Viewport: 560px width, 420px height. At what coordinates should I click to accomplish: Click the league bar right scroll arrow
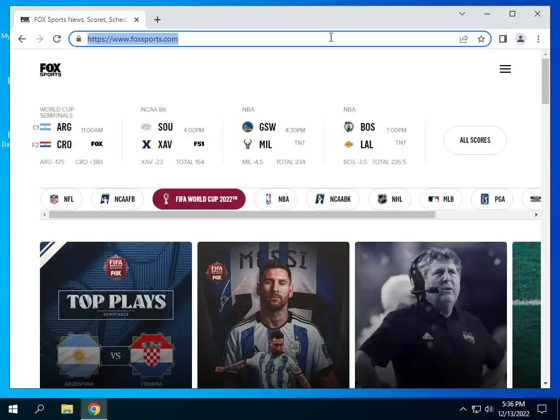(x=536, y=214)
